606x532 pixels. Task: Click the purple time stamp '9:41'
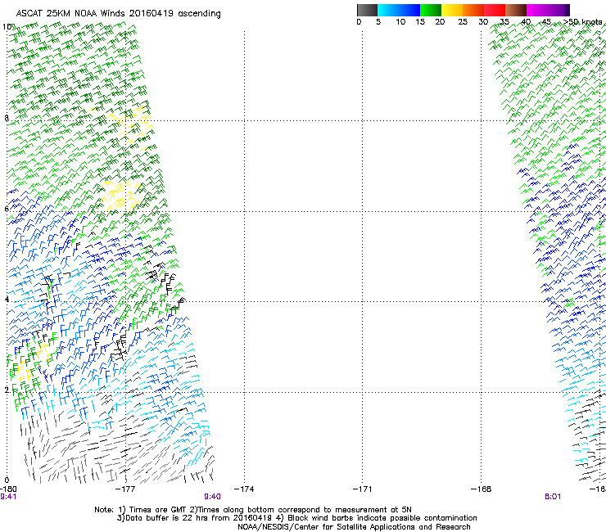(x=8, y=497)
